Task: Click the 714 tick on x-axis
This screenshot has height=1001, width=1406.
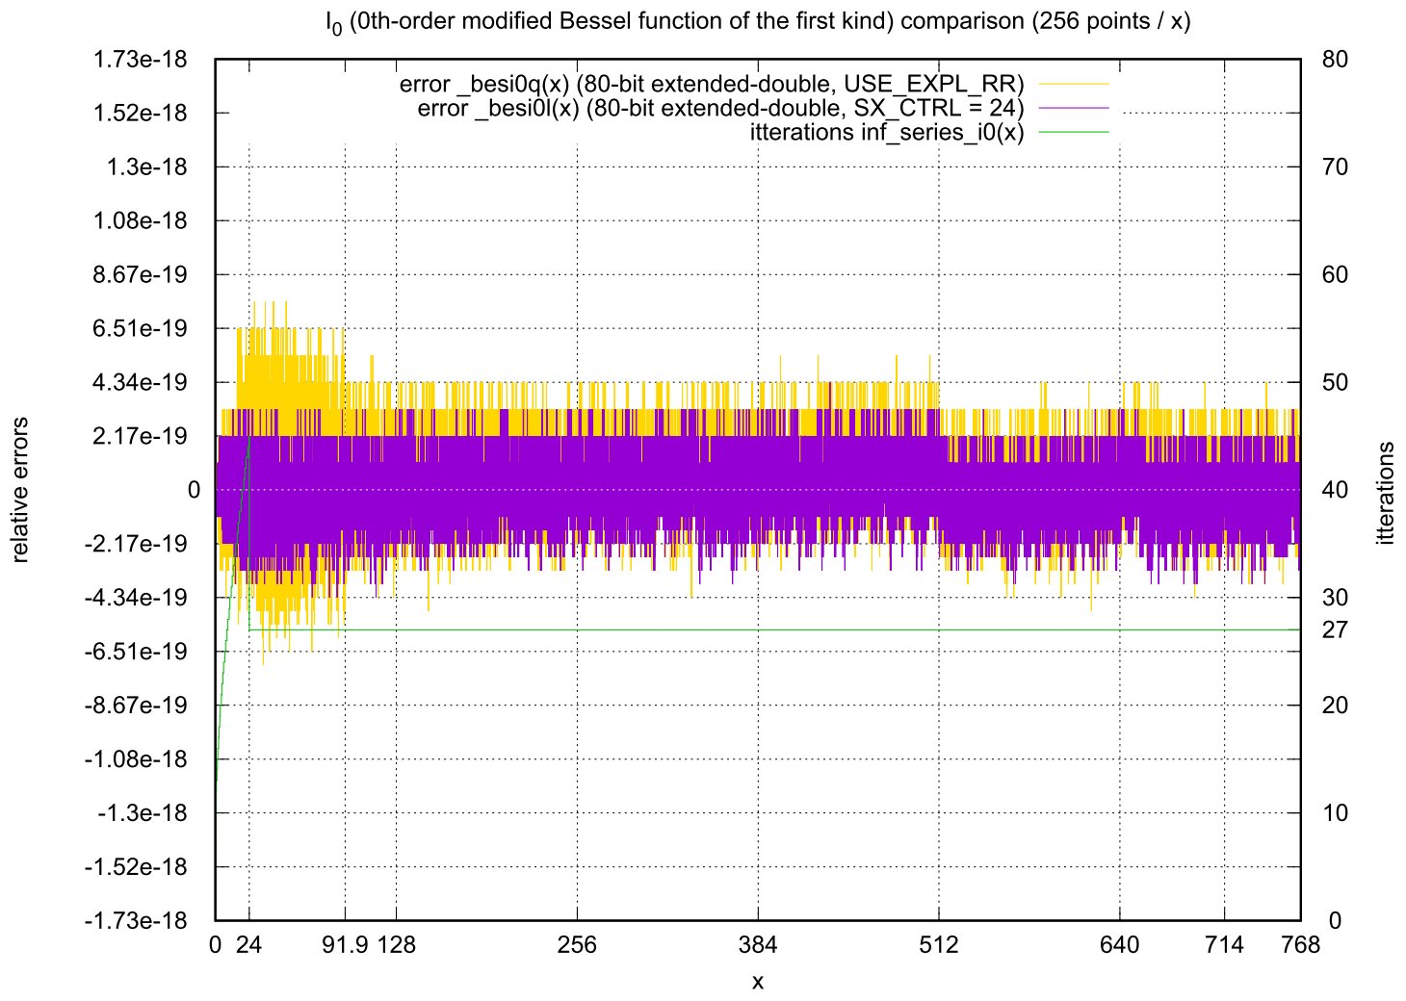Action: pyautogui.click(x=1224, y=945)
